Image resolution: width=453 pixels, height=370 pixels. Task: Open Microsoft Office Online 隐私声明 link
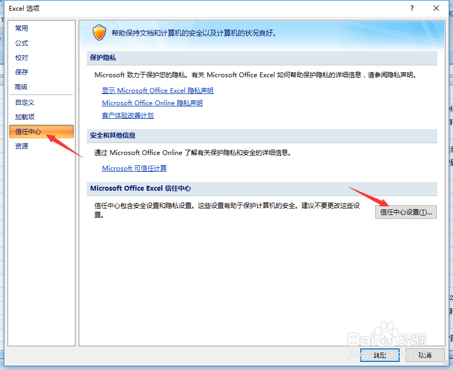click(152, 103)
